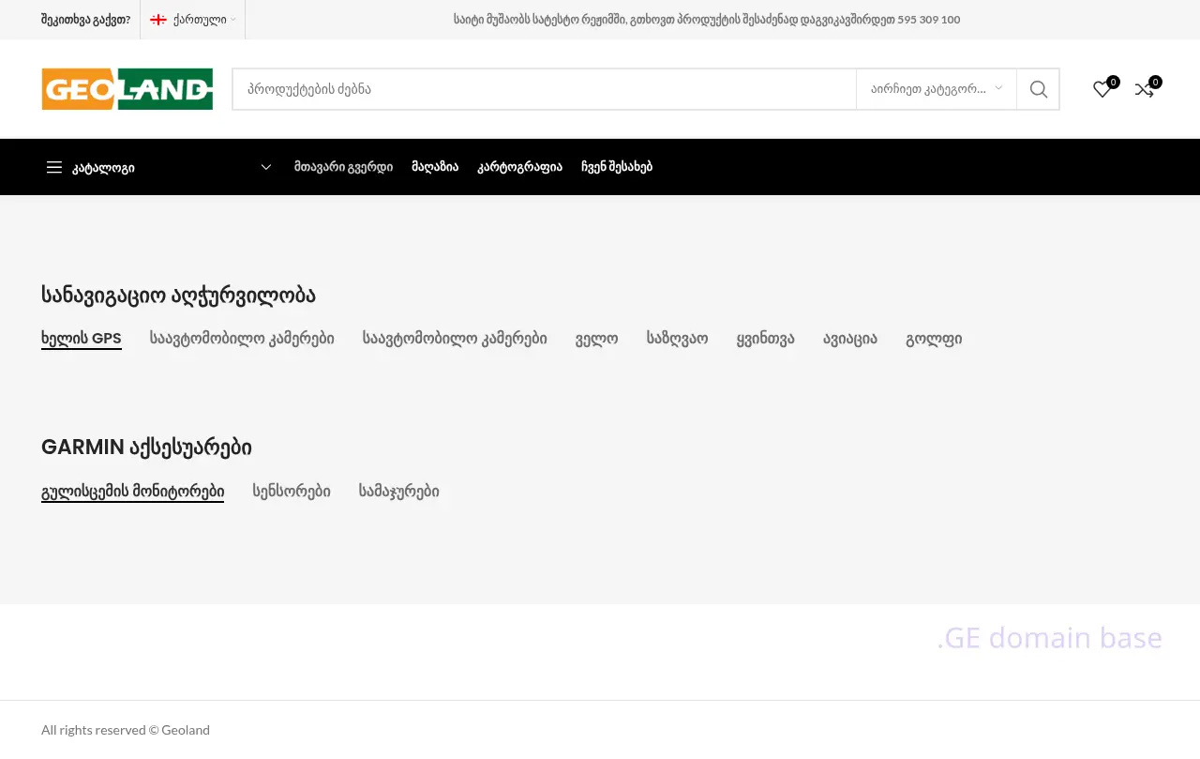Open the compare products icon

[1144, 89]
